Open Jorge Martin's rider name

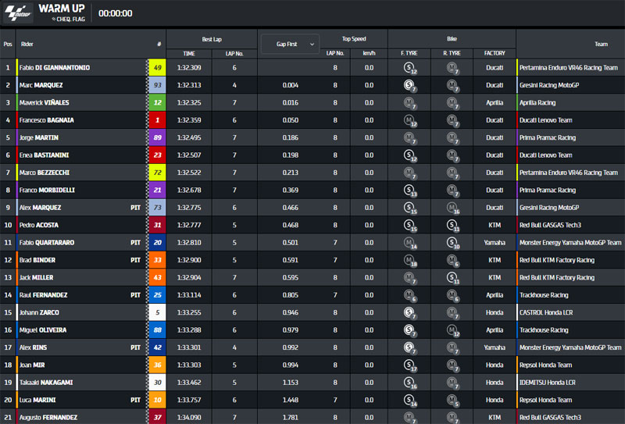(x=39, y=137)
